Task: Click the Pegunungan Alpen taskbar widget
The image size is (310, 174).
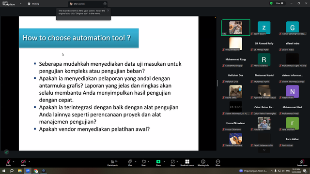Action: (253, 171)
